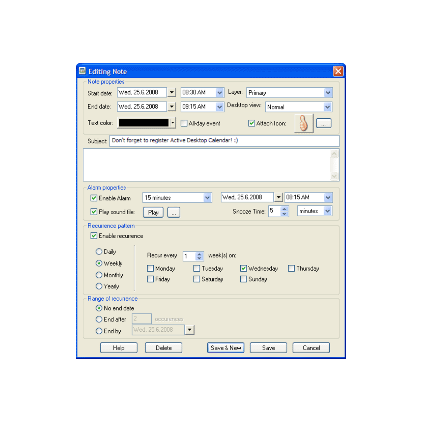
Task: Select the Weekly recurrence option
Action: point(99,263)
